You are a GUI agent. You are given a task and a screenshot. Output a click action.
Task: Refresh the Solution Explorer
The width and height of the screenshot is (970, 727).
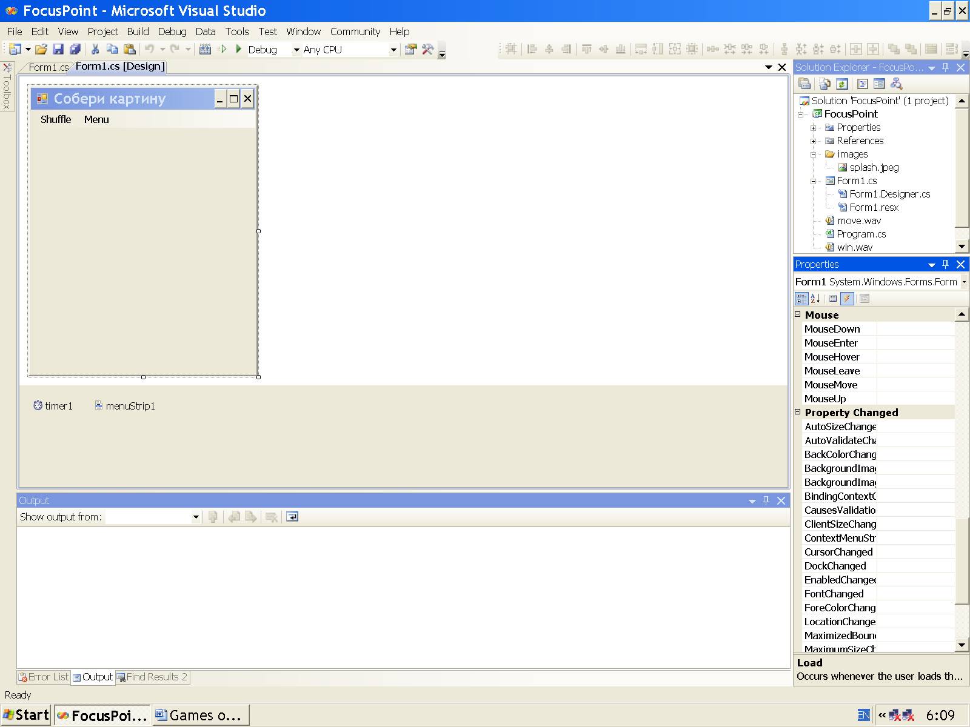(x=841, y=84)
